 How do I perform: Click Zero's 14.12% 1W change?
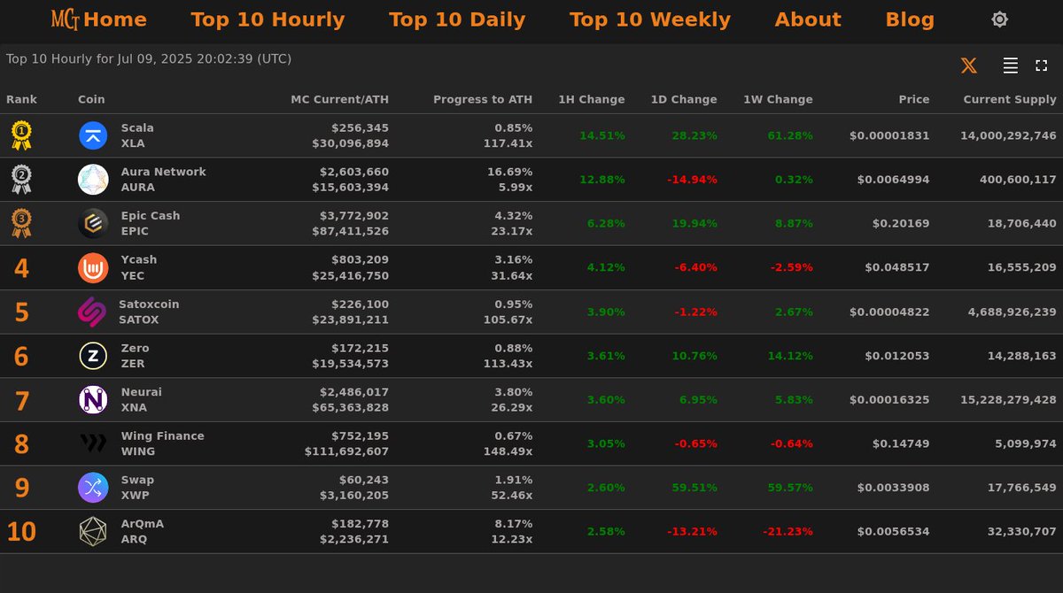pyautogui.click(x=790, y=356)
